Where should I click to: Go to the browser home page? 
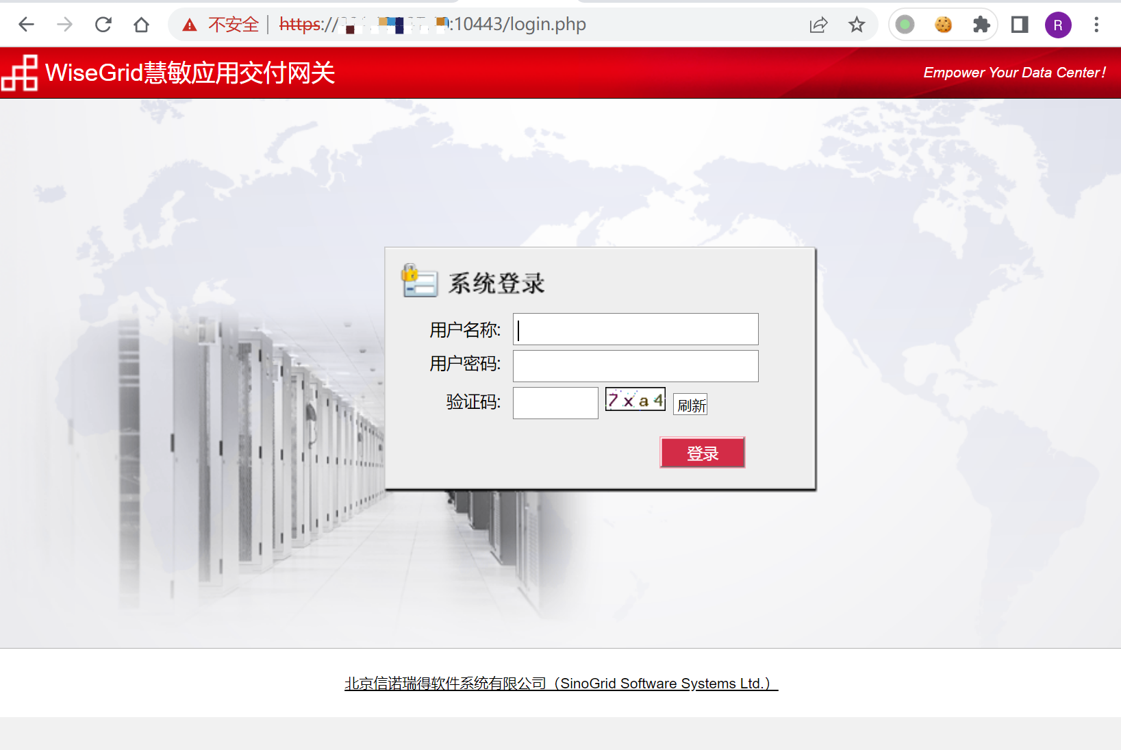tap(141, 25)
